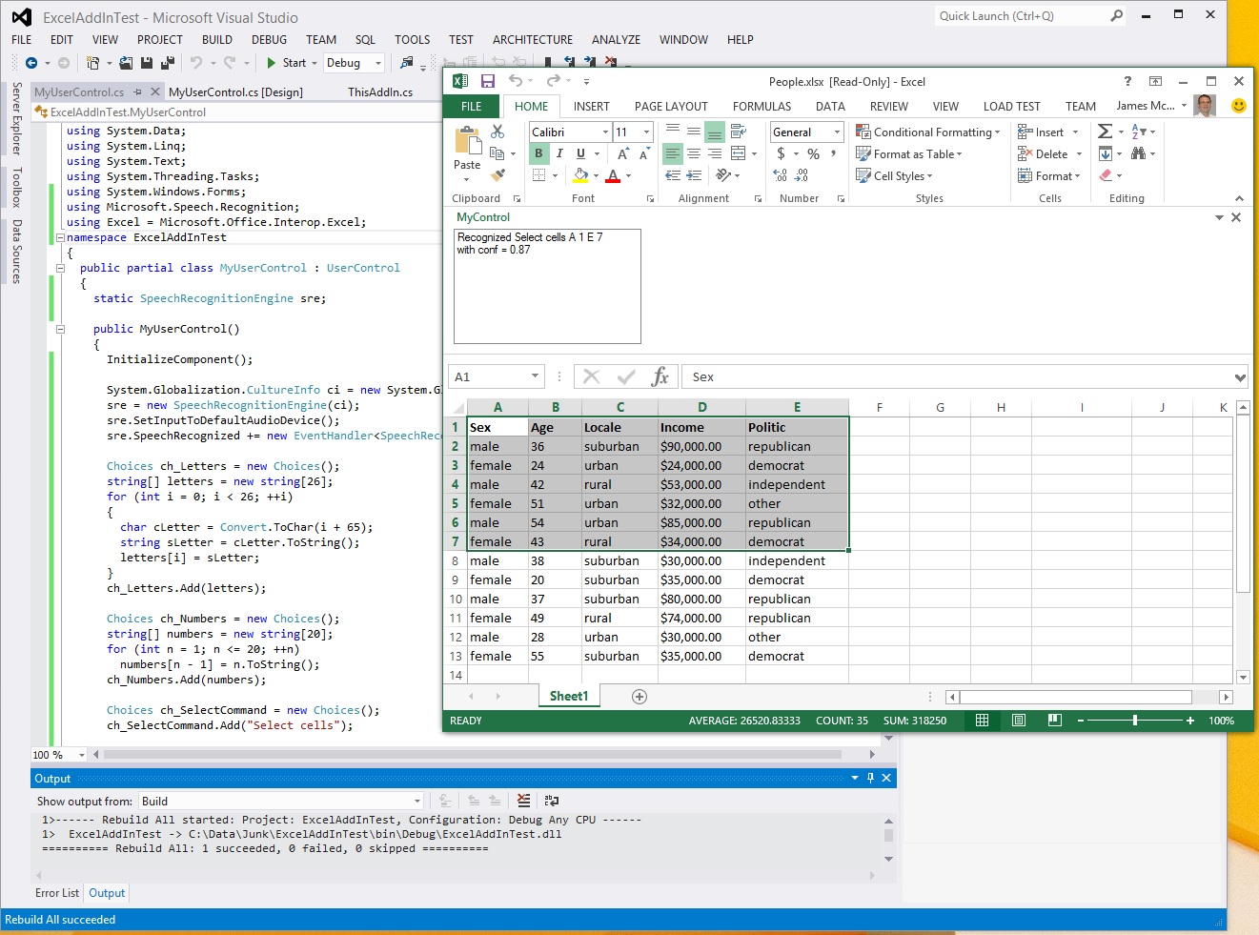Click the Cut scissors icon in Clipboard

[x=498, y=132]
